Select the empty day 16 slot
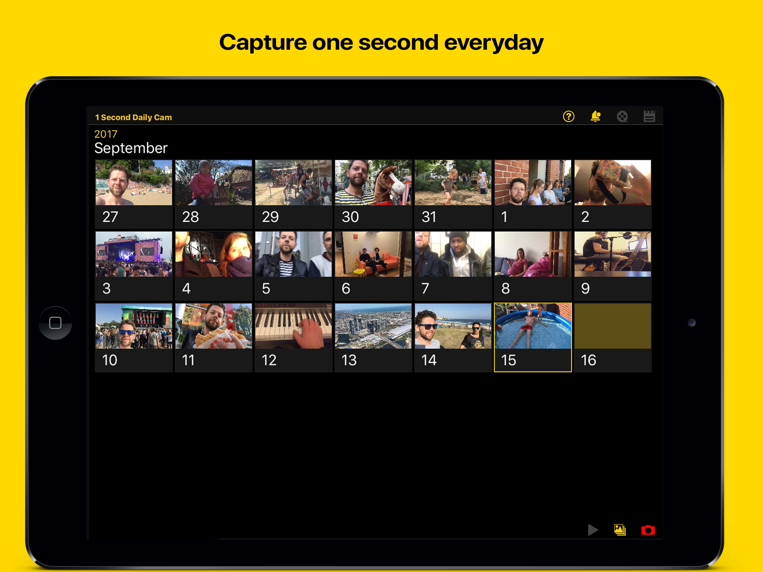 613,337
